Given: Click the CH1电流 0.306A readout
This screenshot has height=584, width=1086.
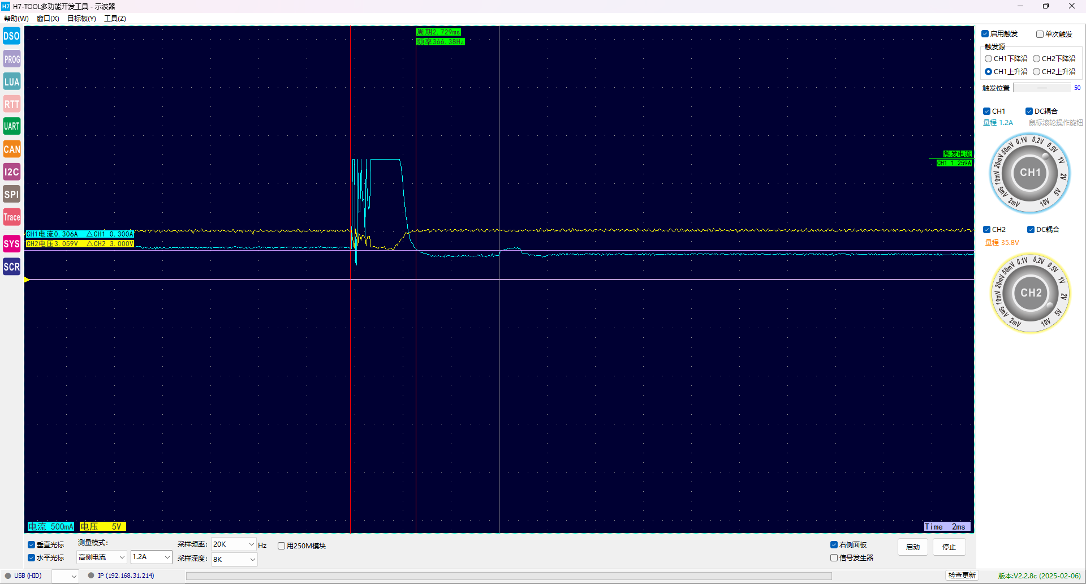Looking at the screenshot, I should click(x=52, y=234).
